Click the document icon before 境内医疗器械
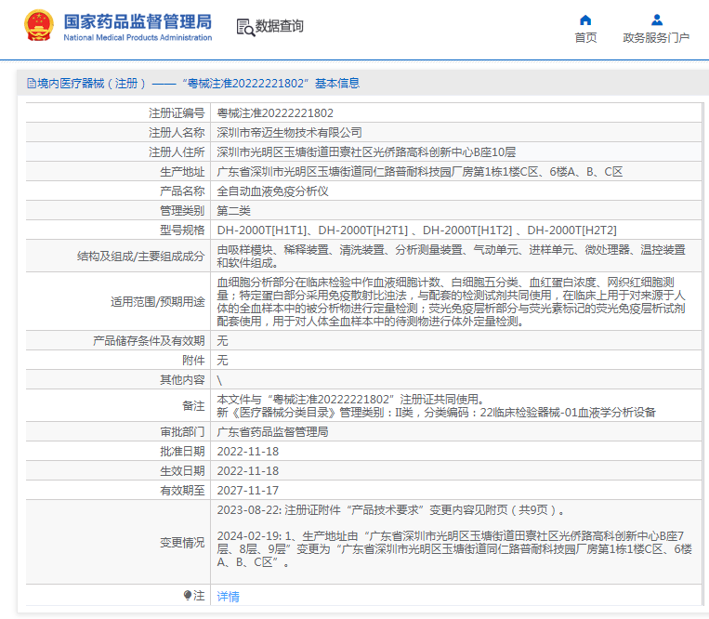 (x=32, y=84)
